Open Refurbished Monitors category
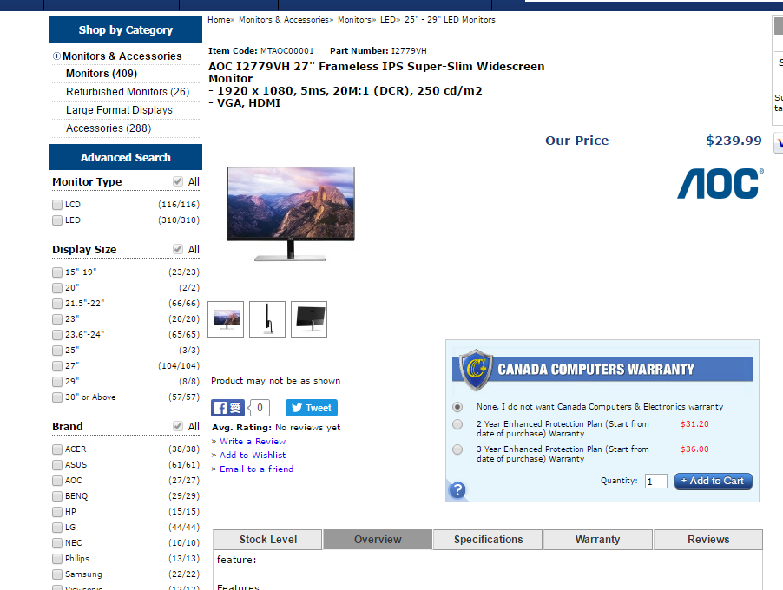 coord(127,92)
